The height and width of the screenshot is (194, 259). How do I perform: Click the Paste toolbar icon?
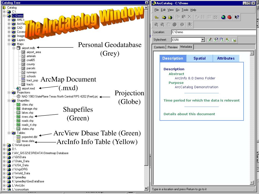point(184,17)
